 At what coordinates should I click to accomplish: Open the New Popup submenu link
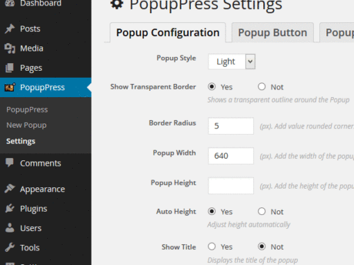pyautogui.click(x=26, y=125)
